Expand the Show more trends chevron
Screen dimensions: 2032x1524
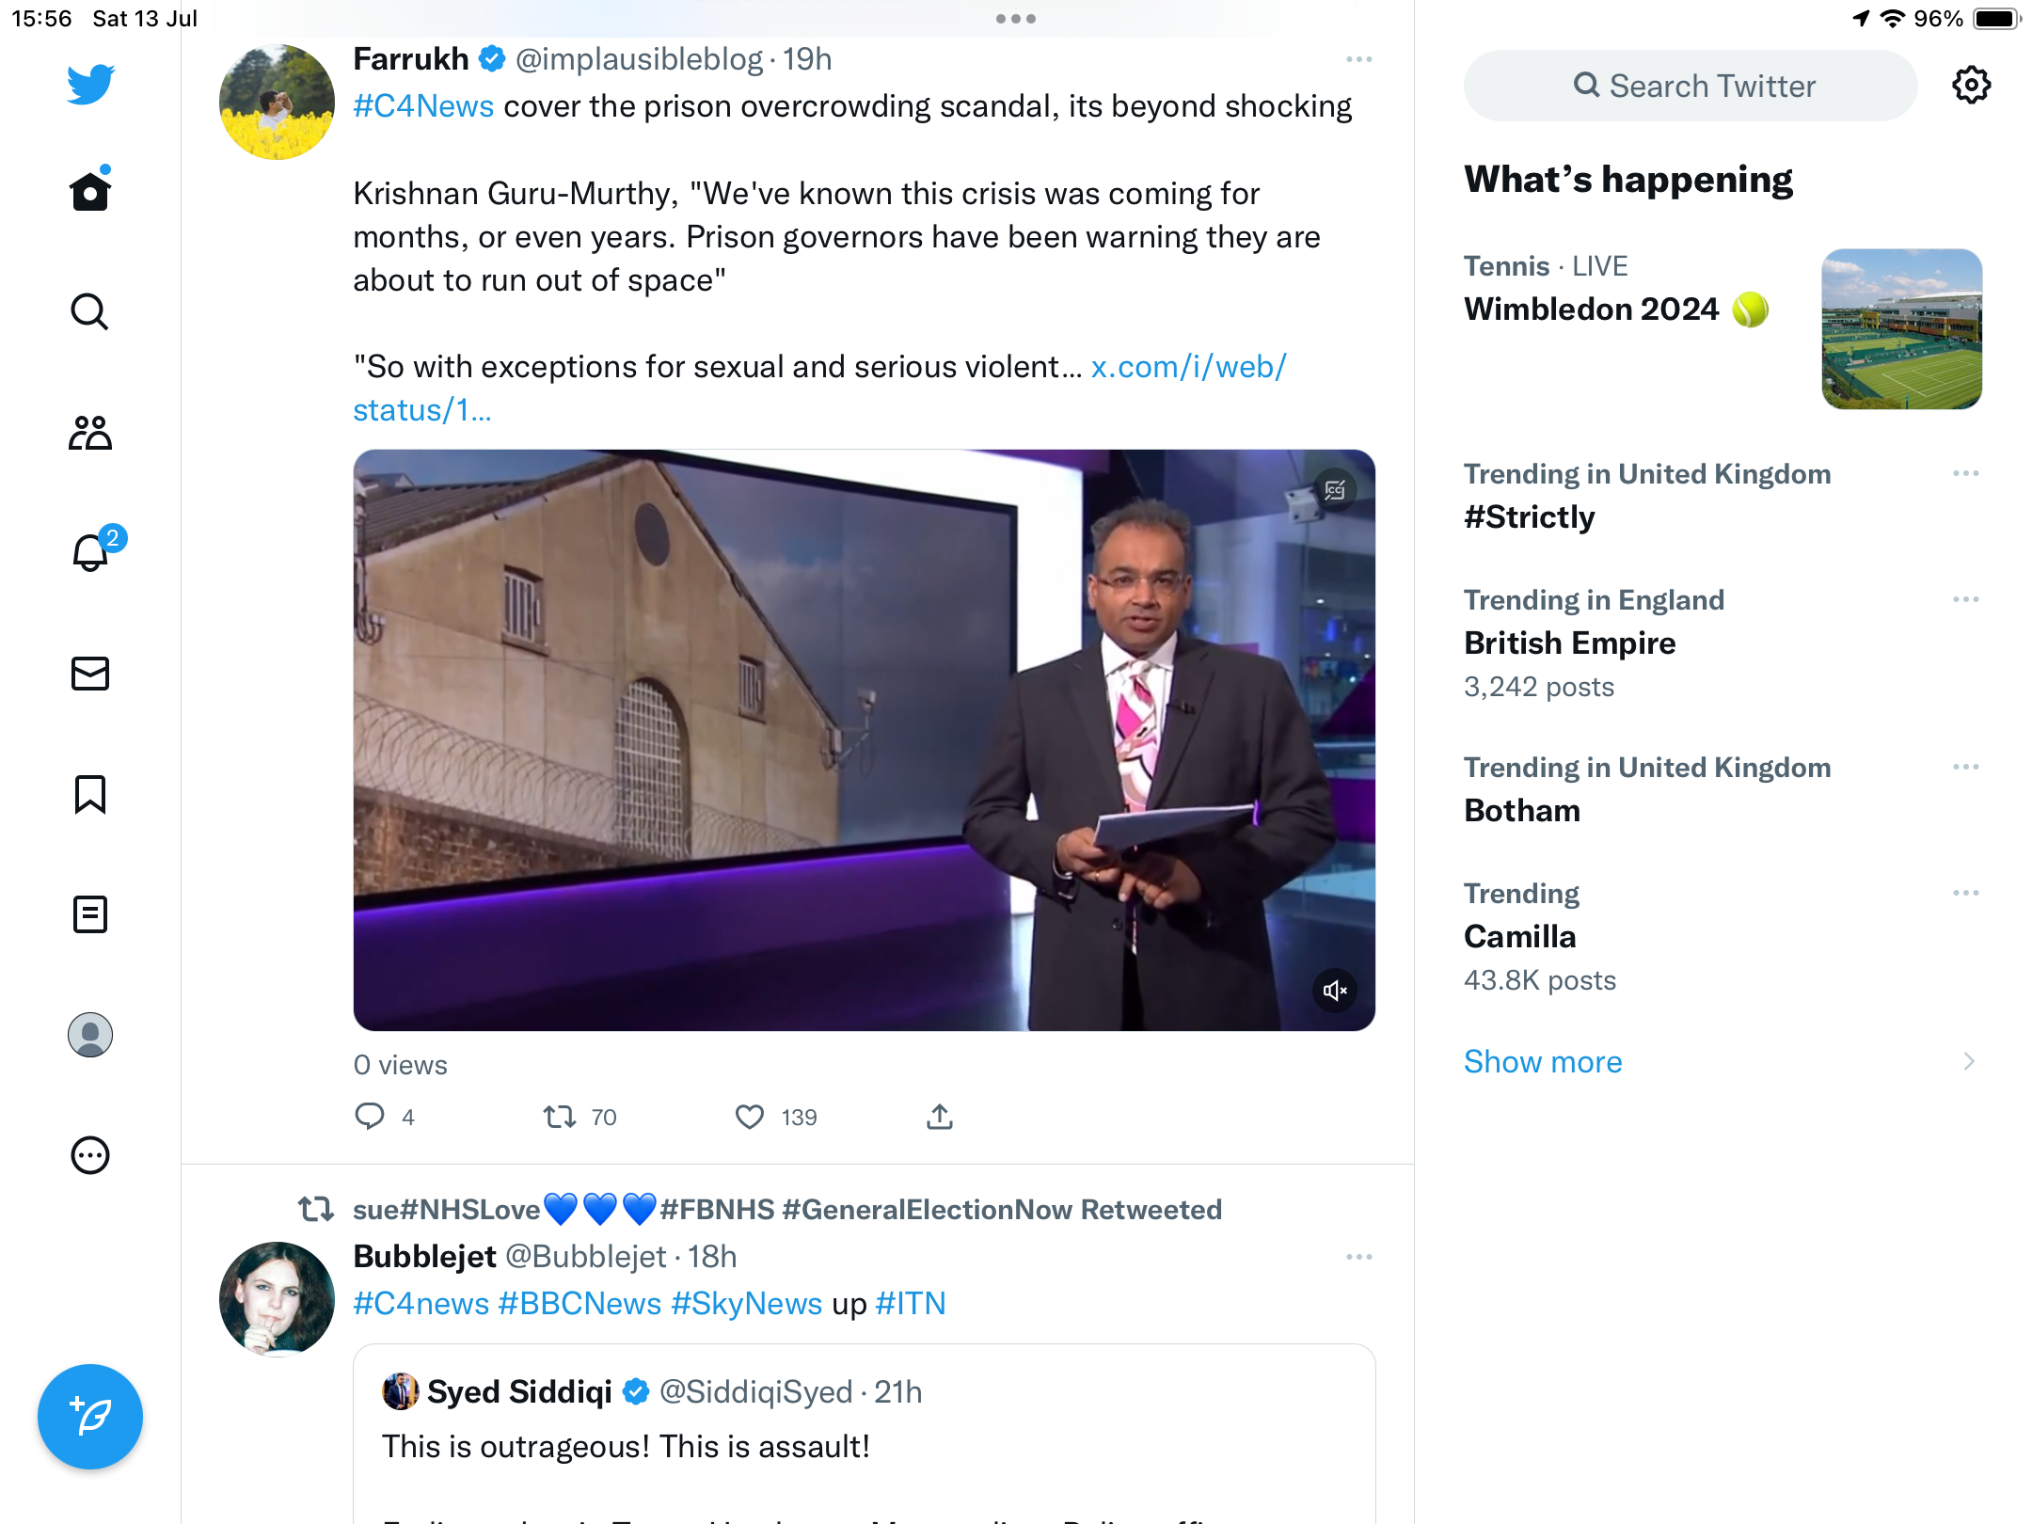(x=1969, y=1061)
